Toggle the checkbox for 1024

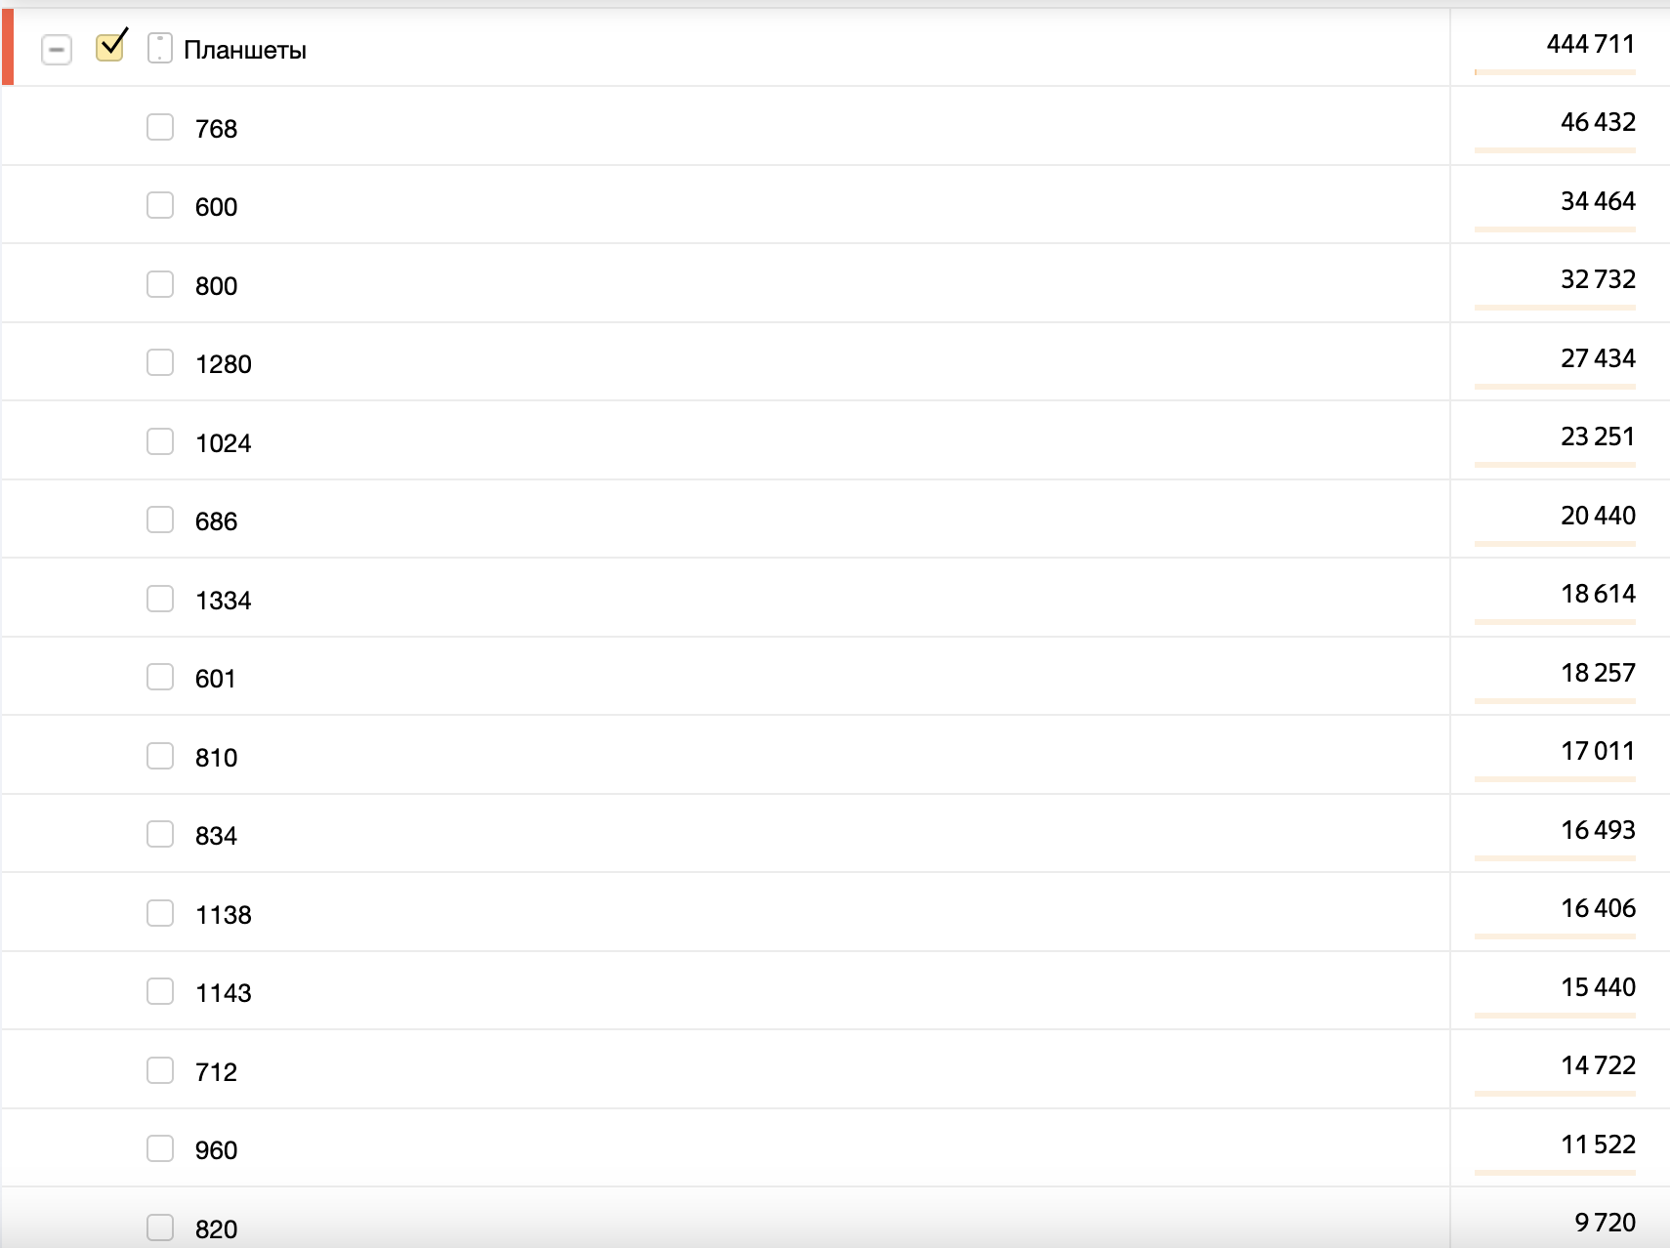[160, 441]
